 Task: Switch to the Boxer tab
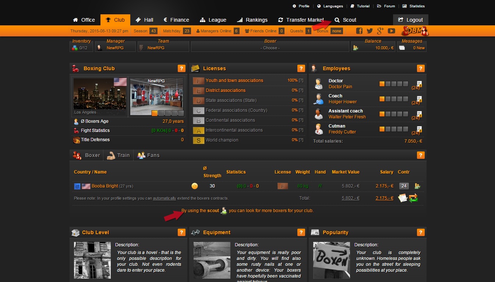pos(86,155)
